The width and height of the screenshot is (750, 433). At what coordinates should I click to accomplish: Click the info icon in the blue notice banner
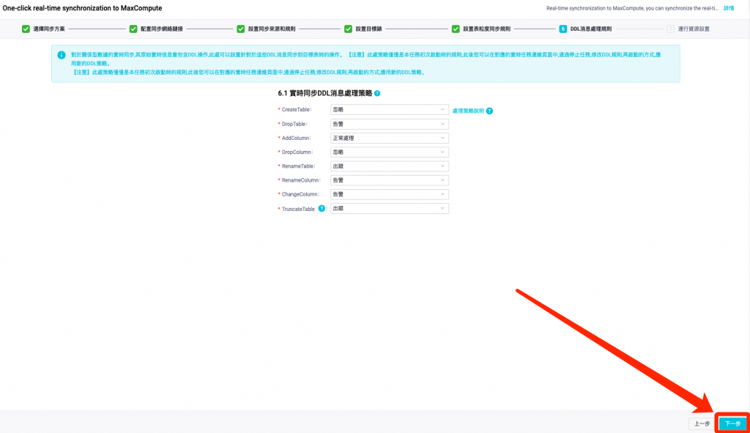pyautogui.click(x=62, y=55)
